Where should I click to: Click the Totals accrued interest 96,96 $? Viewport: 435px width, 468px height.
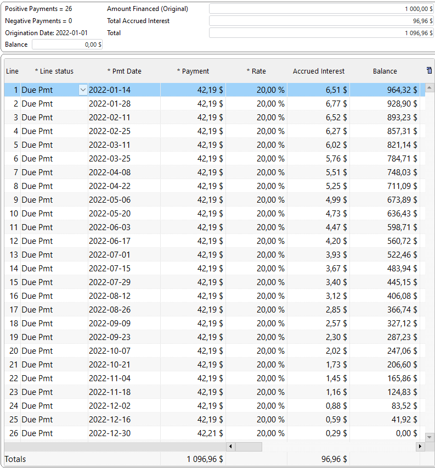pyautogui.click(x=334, y=459)
